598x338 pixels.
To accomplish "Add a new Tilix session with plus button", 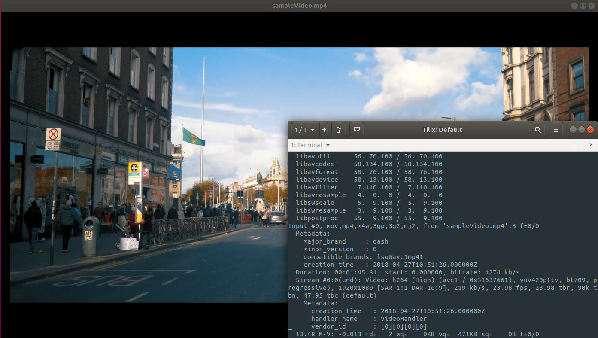I will (324, 130).
